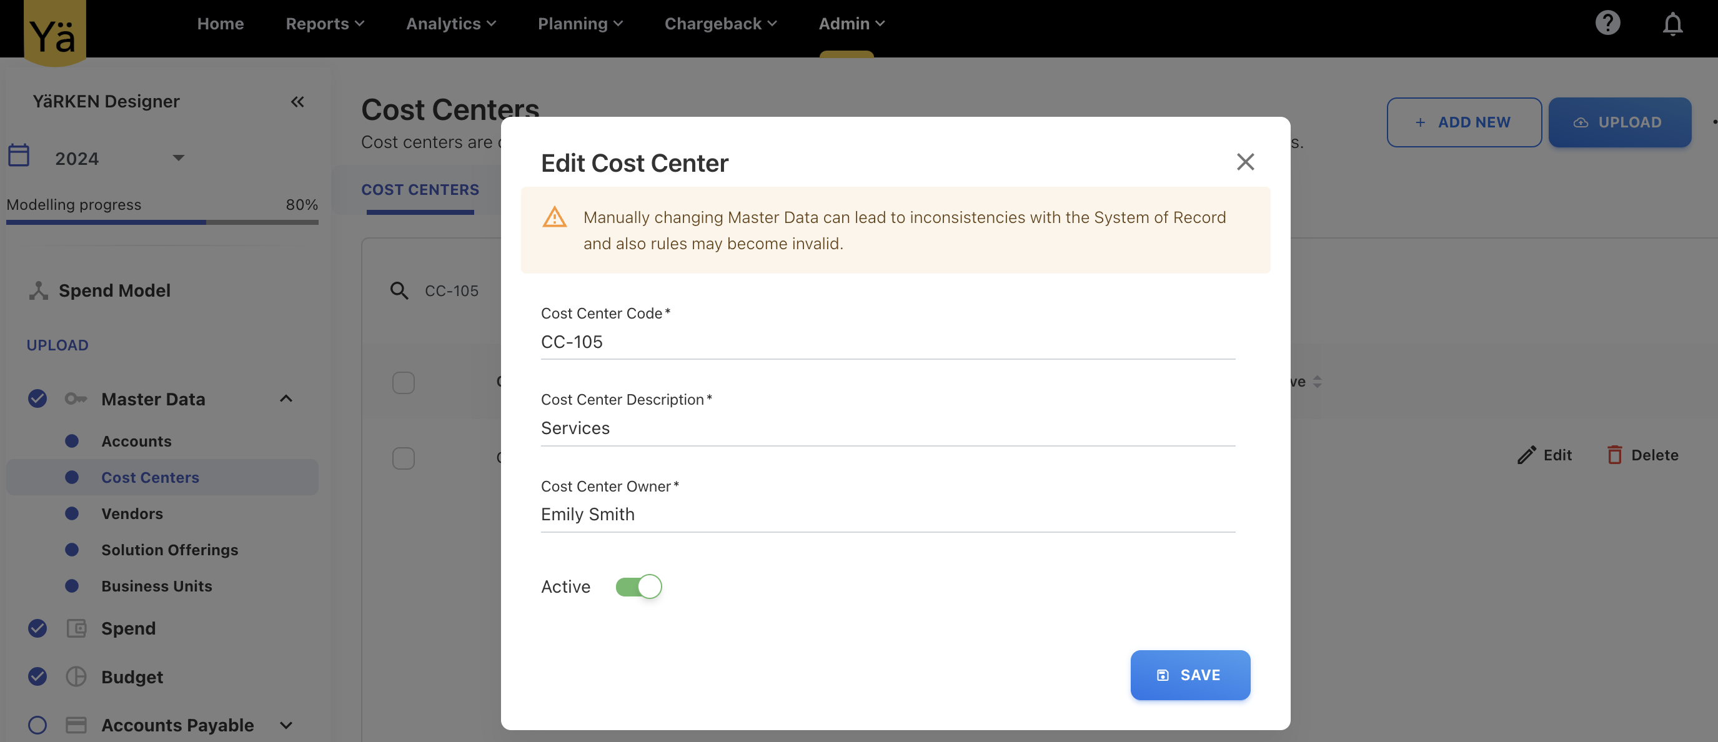Collapse the Master Data section
The image size is (1718, 742).
[286, 398]
